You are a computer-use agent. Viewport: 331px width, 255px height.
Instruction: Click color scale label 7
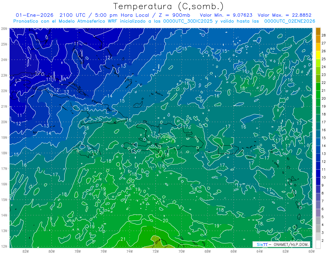tap(322, 201)
